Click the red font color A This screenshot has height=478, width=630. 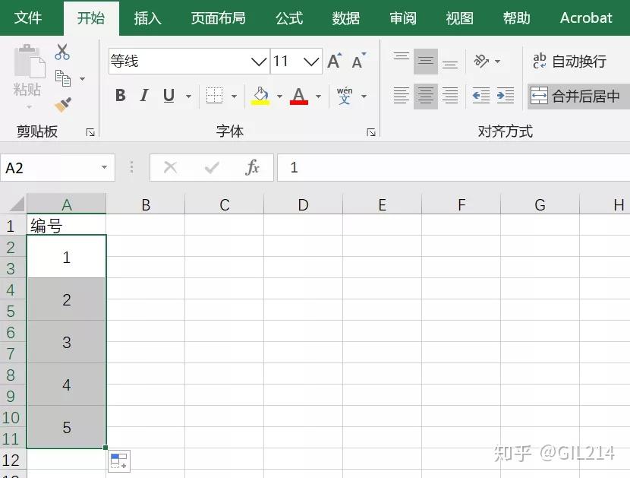tap(298, 96)
